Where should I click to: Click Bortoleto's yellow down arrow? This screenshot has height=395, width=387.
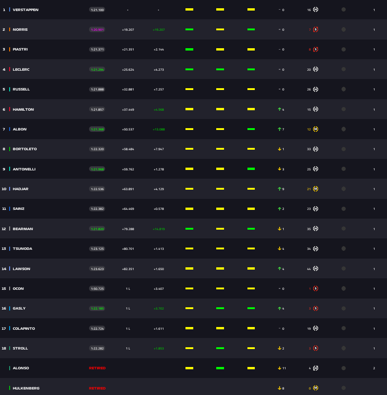click(279, 149)
